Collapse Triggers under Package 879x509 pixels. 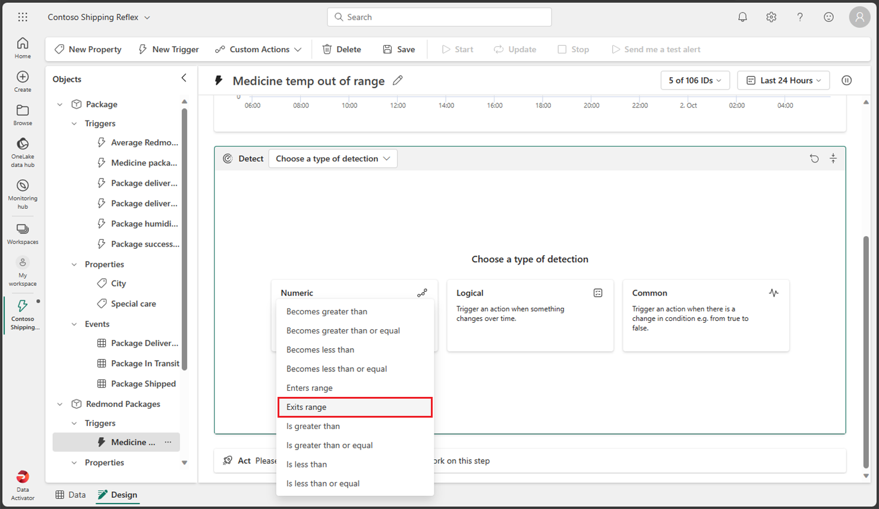(74, 123)
